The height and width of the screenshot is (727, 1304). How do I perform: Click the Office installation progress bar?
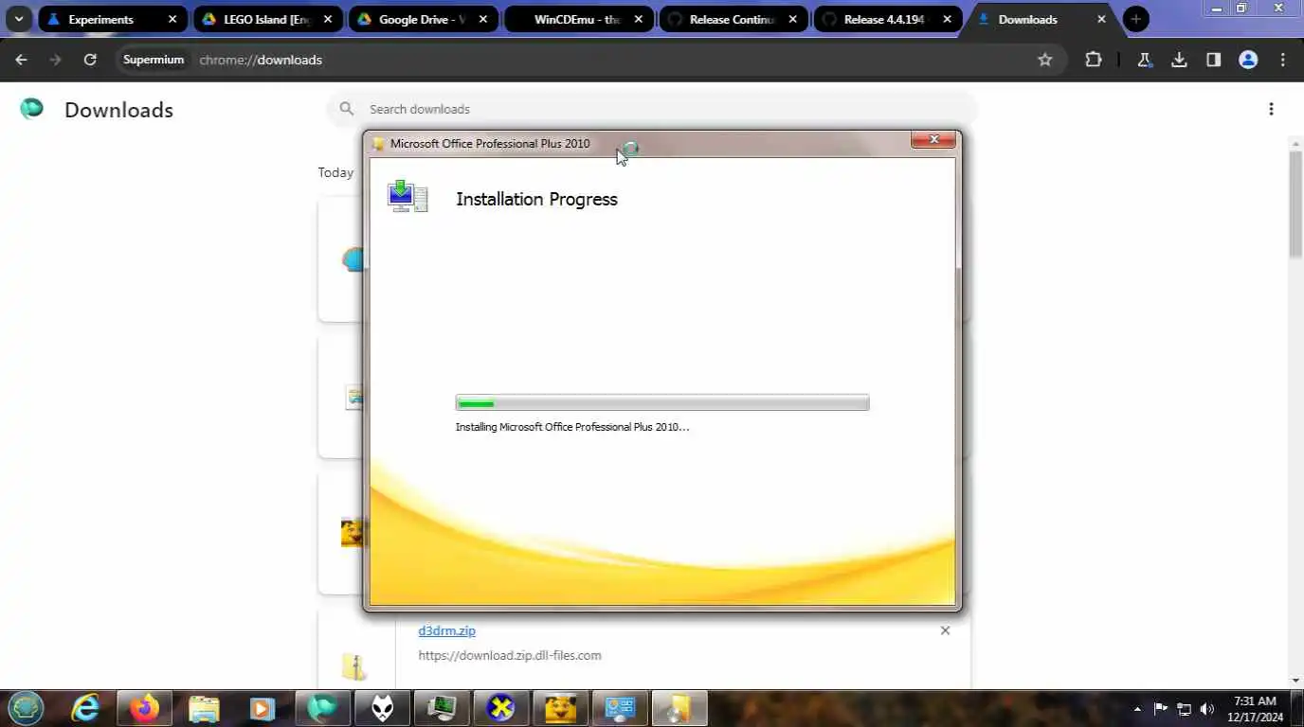click(x=662, y=403)
